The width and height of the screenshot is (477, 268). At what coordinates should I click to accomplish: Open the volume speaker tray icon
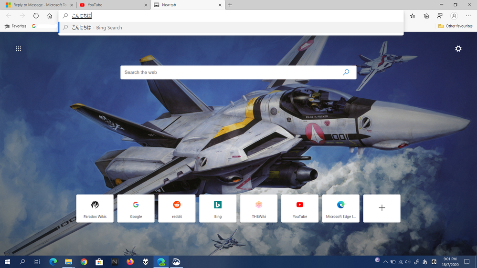click(408, 262)
